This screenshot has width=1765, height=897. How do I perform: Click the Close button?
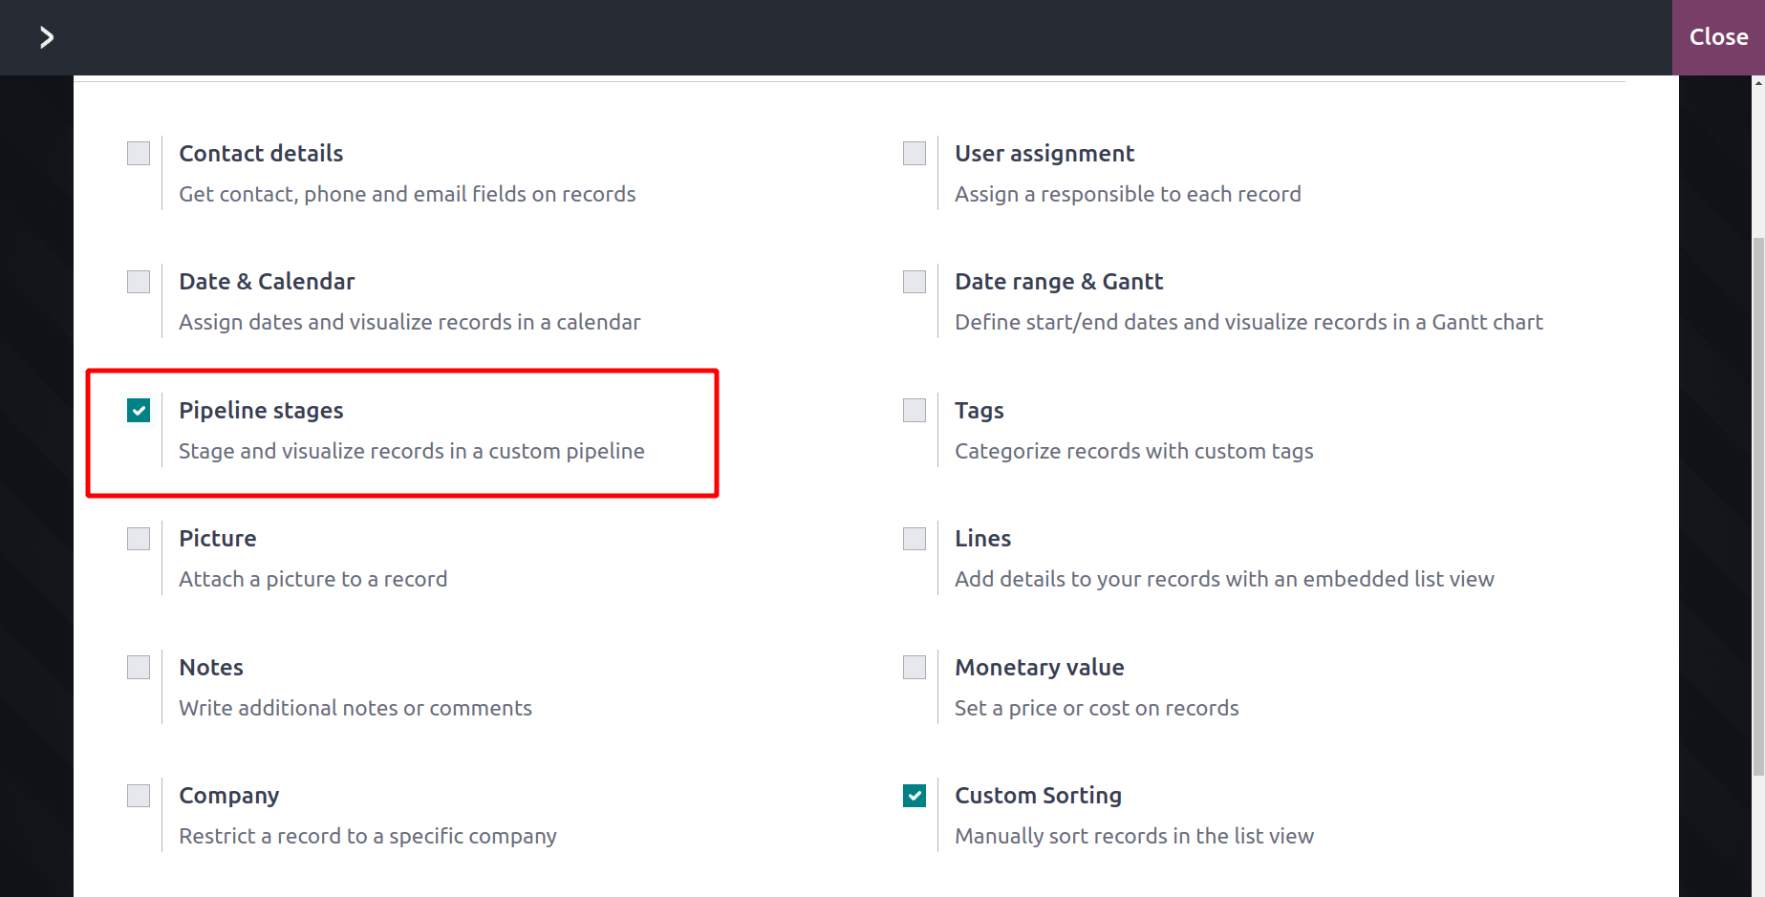click(x=1718, y=37)
